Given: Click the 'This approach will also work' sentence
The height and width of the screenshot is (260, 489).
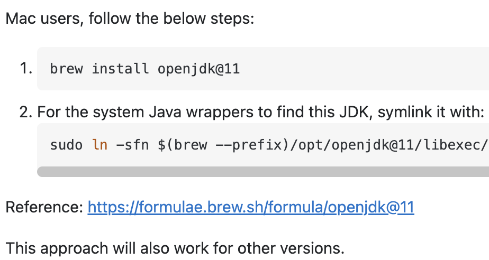Looking at the screenshot, I should [175, 248].
